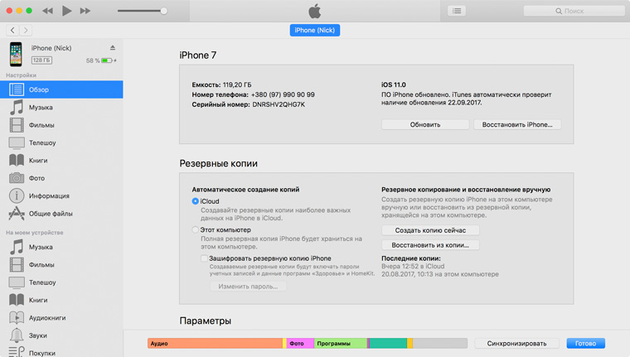Click the Покупки purchases icon

coord(17,352)
